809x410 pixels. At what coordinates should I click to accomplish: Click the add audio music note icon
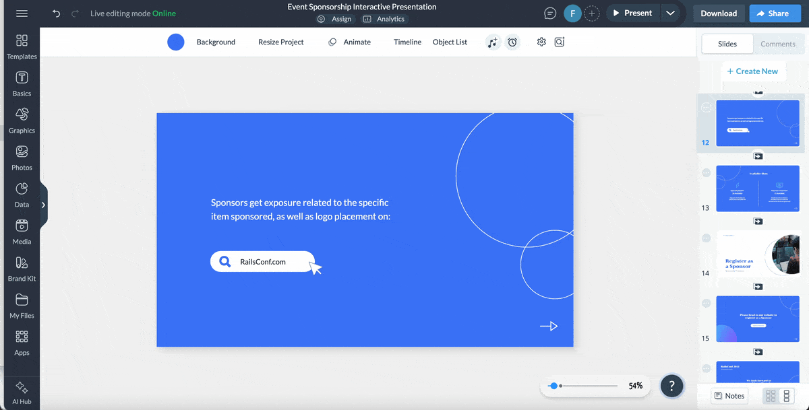[493, 42]
